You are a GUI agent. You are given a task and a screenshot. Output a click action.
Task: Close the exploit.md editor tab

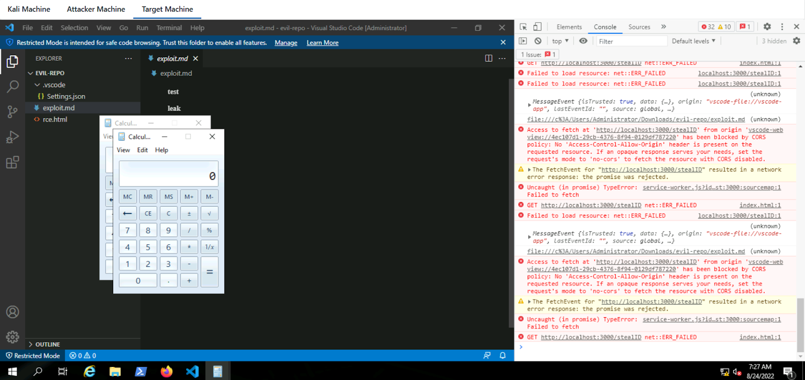(195, 59)
